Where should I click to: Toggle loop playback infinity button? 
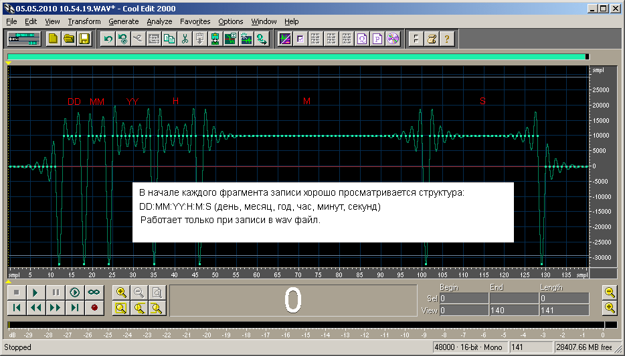[x=94, y=293]
